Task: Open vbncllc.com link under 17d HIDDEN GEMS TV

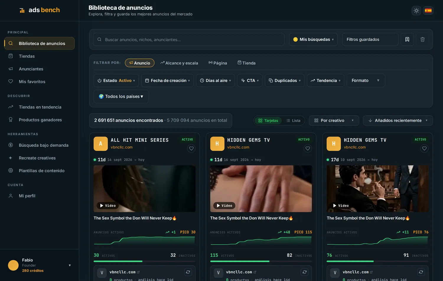Action: click(355, 147)
